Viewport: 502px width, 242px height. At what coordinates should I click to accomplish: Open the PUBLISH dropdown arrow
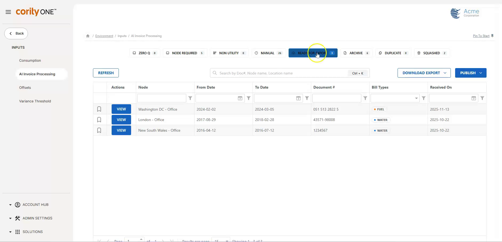(481, 73)
